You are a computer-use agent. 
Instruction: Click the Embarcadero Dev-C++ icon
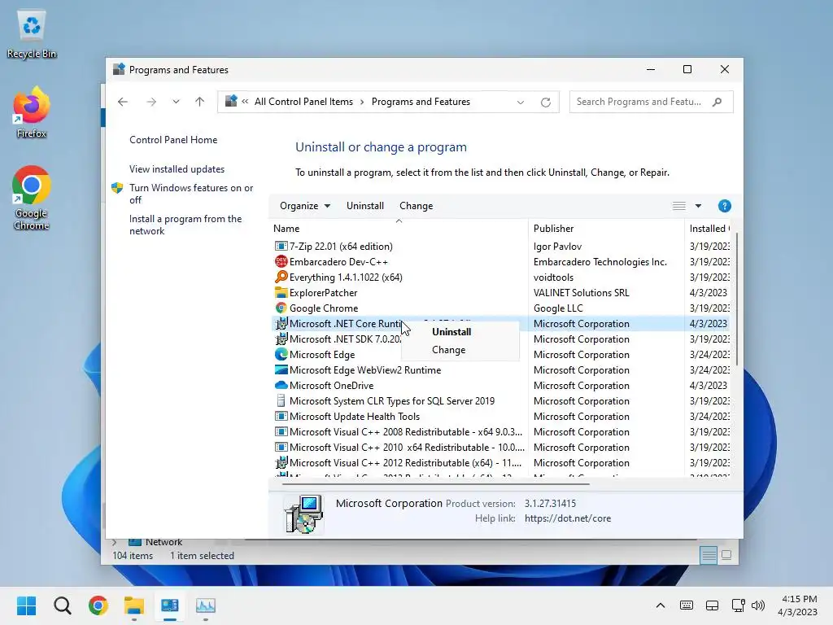pyautogui.click(x=281, y=261)
